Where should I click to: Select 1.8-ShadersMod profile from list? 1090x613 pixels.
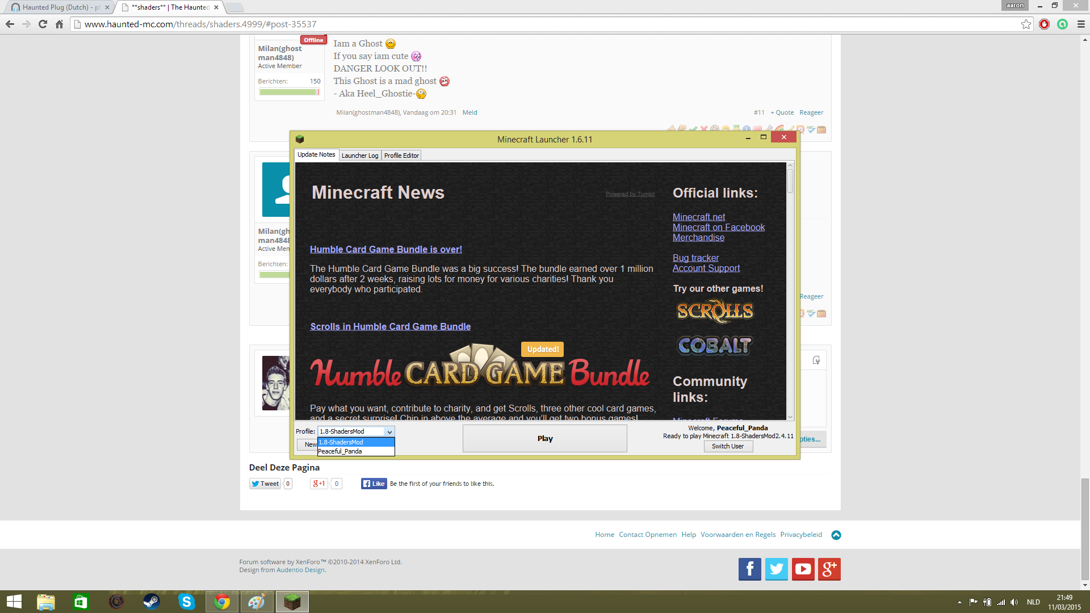click(x=356, y=442)
